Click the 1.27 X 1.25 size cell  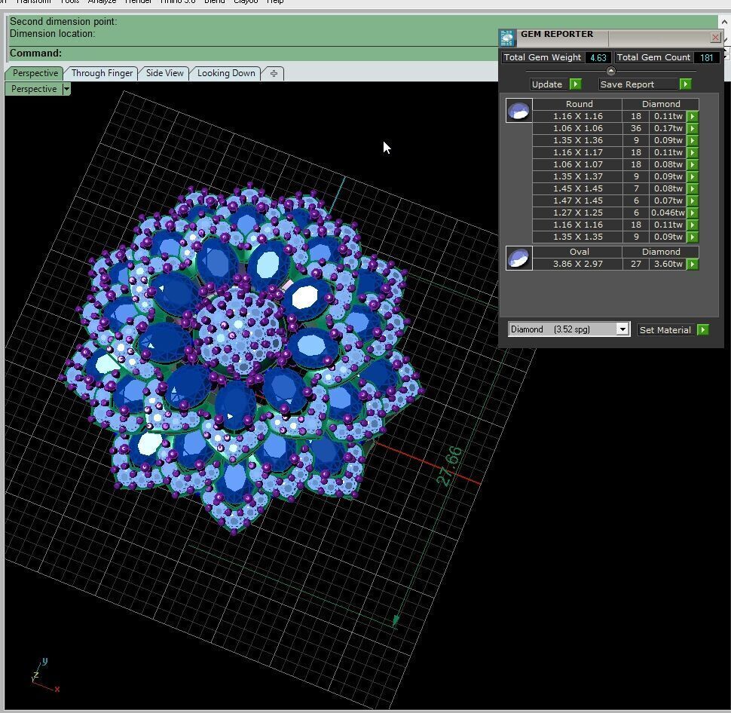[x=577, y=213]
